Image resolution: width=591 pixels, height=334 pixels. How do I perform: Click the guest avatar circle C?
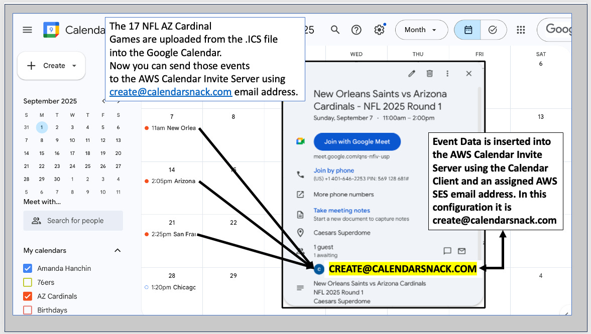[319, 269]
